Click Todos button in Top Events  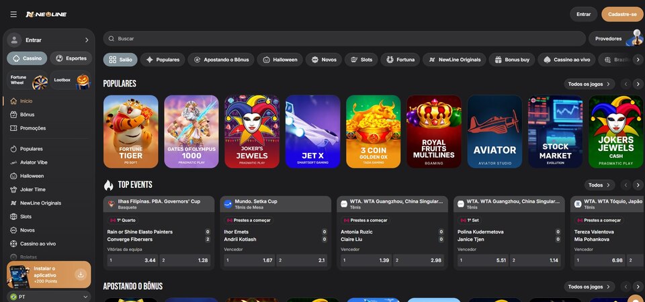coord(599,185)
